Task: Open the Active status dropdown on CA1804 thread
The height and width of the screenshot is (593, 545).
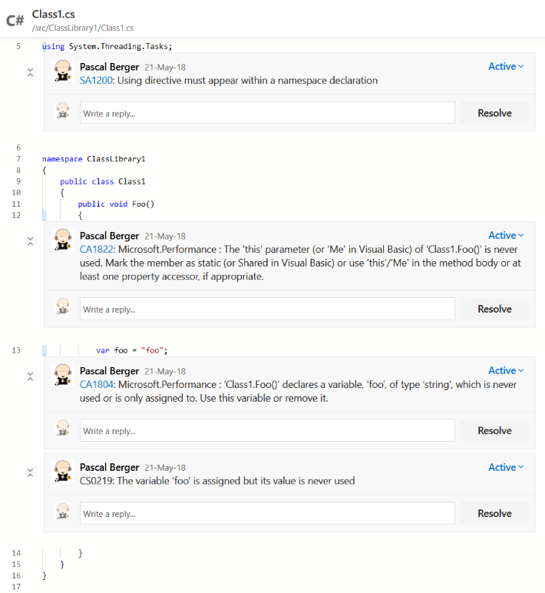Action: [506, 371]
